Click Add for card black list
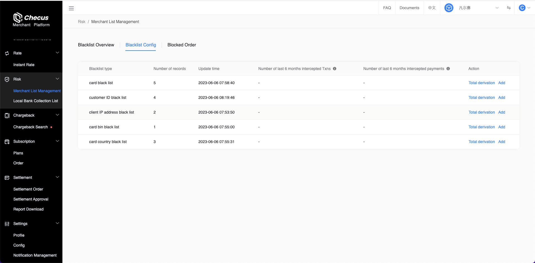The height and width of the screenshot is (263, 535). coord(502,83)
